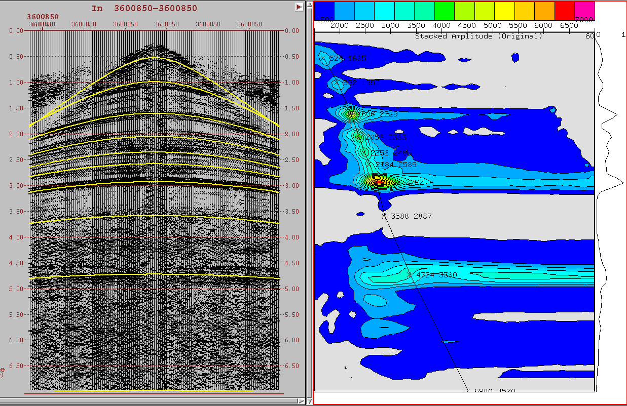Click the 'In 3600850-3600850' gather title
The width and height of the screenshot is (627, 406).
[x=144, y=8]
